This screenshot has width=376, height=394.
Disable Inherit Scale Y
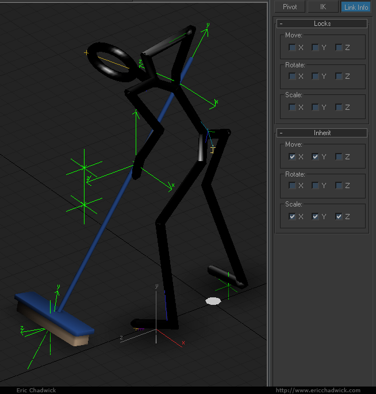point(315,216)
